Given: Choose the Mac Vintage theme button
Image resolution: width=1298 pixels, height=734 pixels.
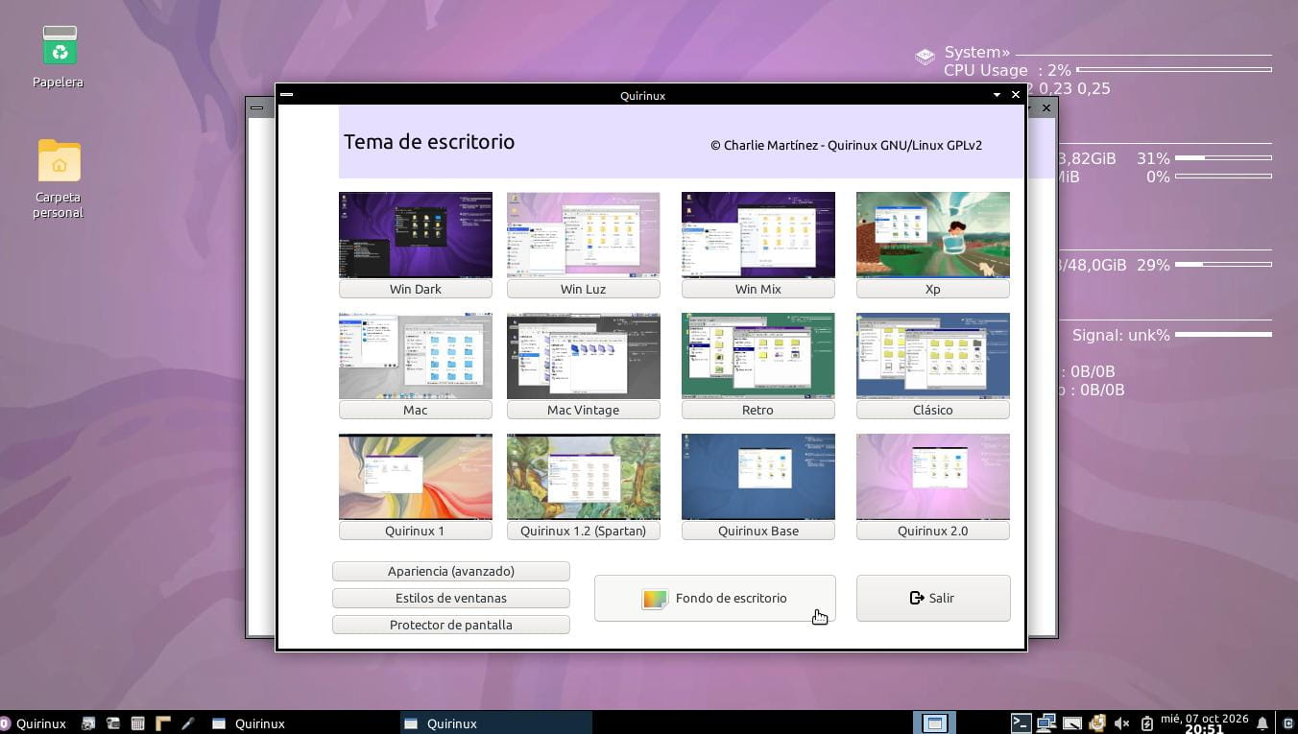Looking at the screenshot, I should (584, 410).
